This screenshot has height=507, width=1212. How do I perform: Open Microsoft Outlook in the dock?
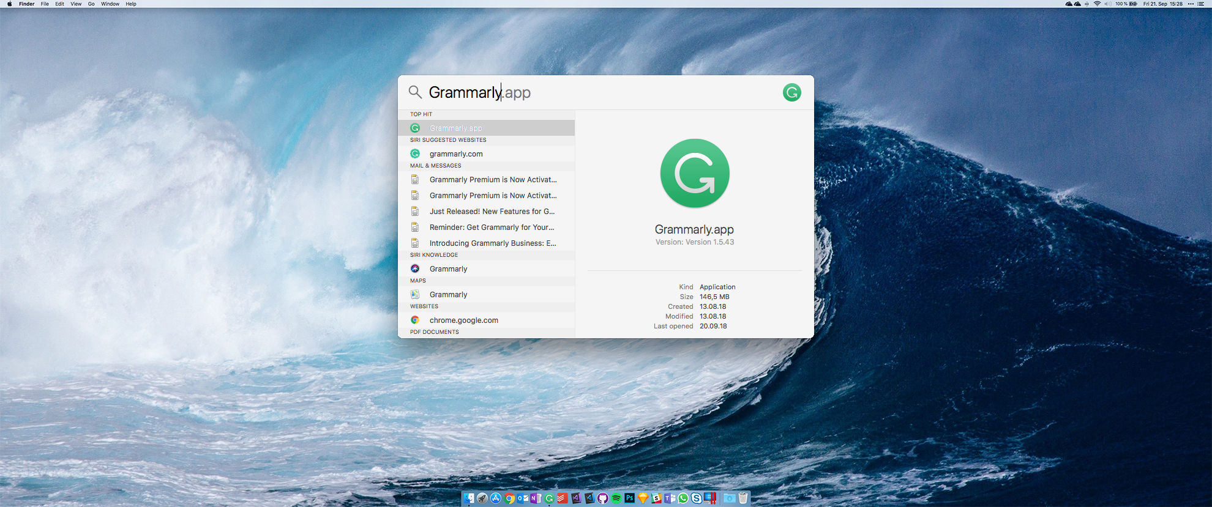[x=523, y=498]
